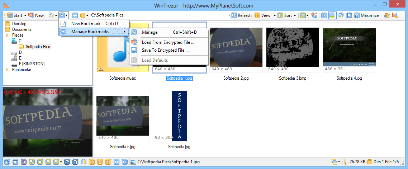
Task: Click the orange previous image double-arrow icon
Action: pyautogui.click(x=91, y=162)
